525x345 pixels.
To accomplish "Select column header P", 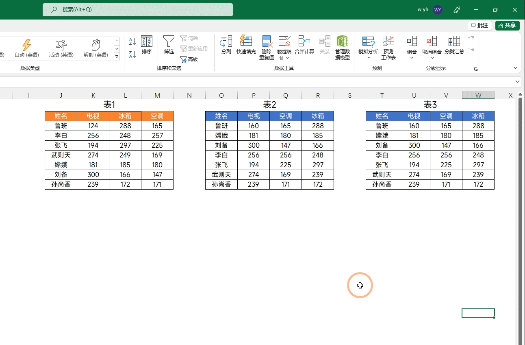I will (254, 96).
